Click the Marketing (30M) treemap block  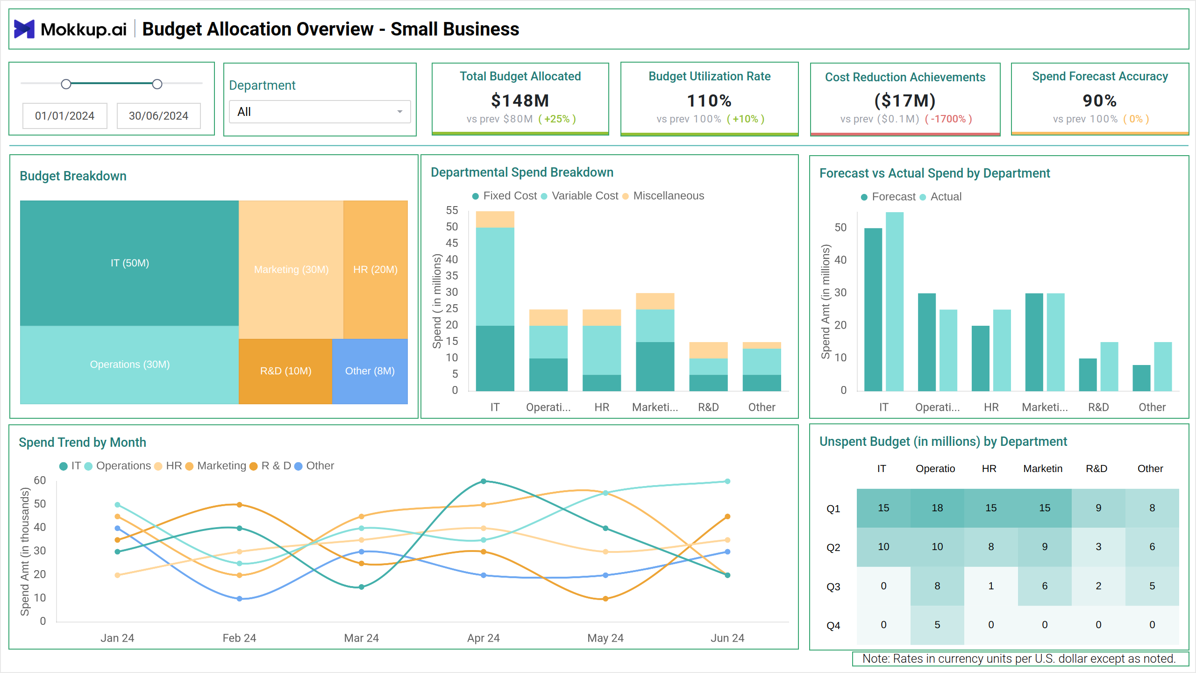pyautogui.click(x=291, y=270)
